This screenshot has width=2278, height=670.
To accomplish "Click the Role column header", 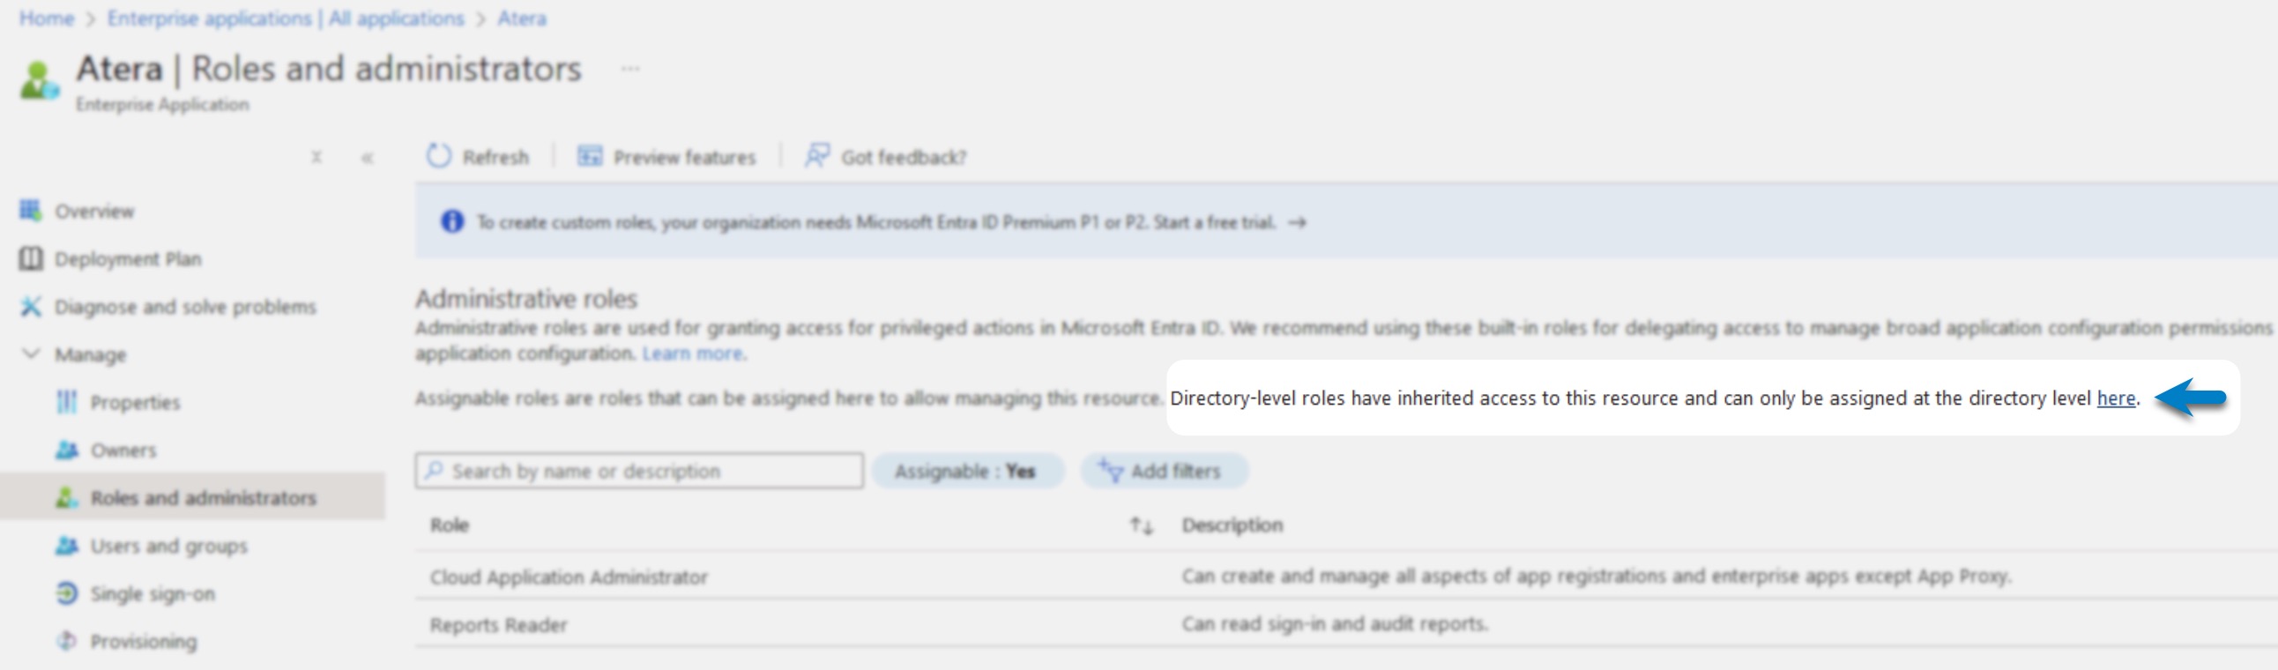I will coord(450,525).
